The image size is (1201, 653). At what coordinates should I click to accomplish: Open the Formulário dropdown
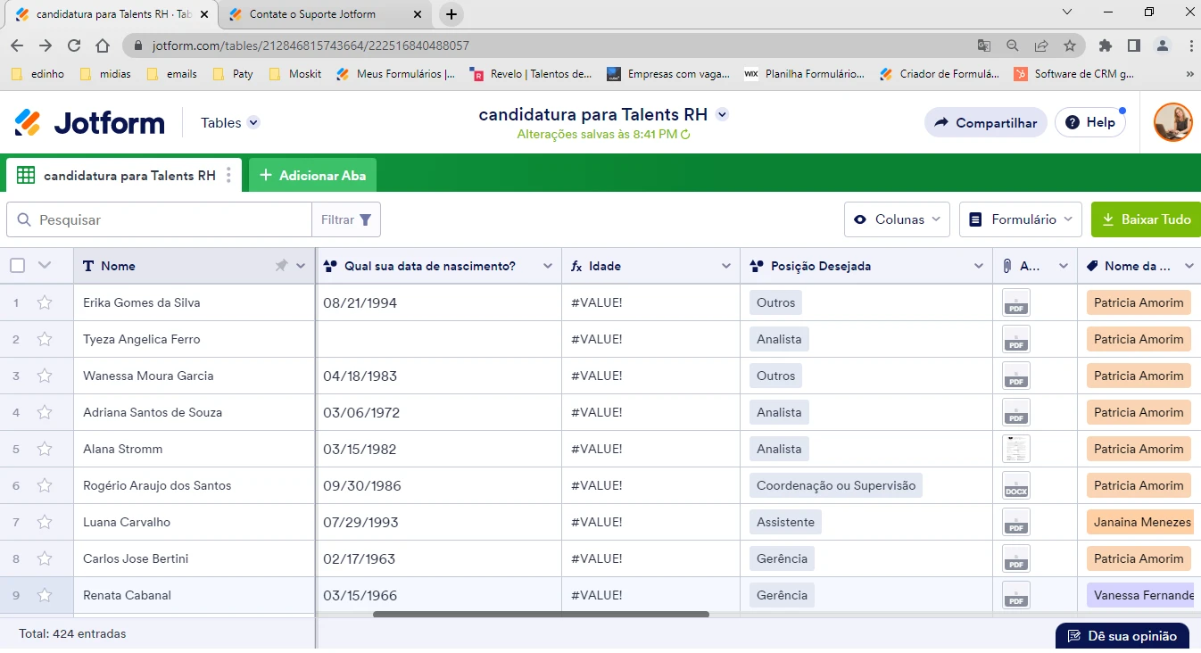[x=1021, y=219]
